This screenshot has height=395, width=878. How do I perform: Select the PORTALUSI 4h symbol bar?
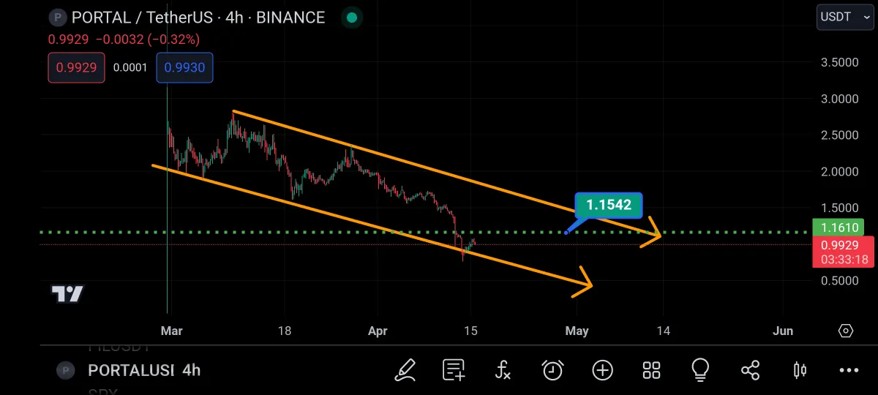point(144,370)
